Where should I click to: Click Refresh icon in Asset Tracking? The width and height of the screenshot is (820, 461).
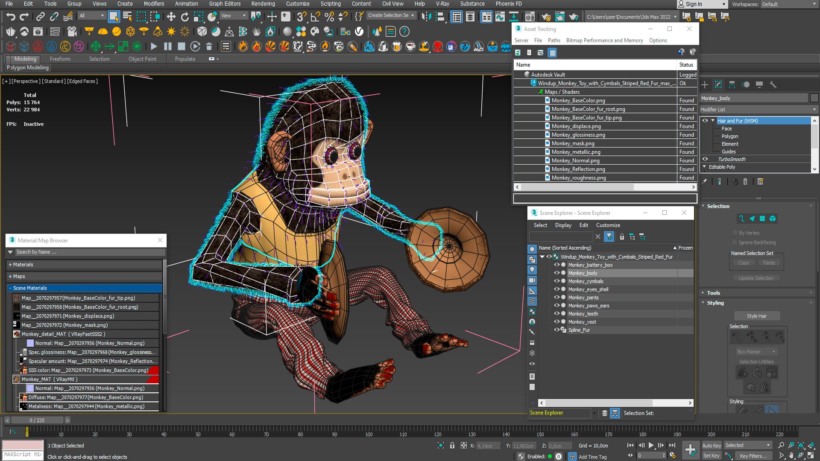point(518,53)
